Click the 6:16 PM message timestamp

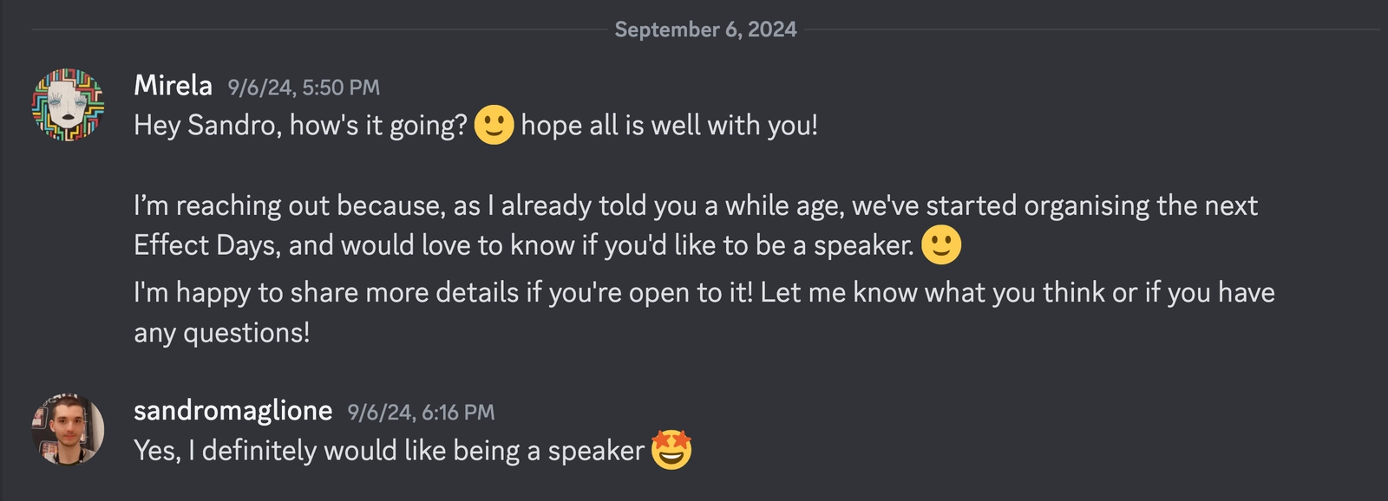point(421,413)
